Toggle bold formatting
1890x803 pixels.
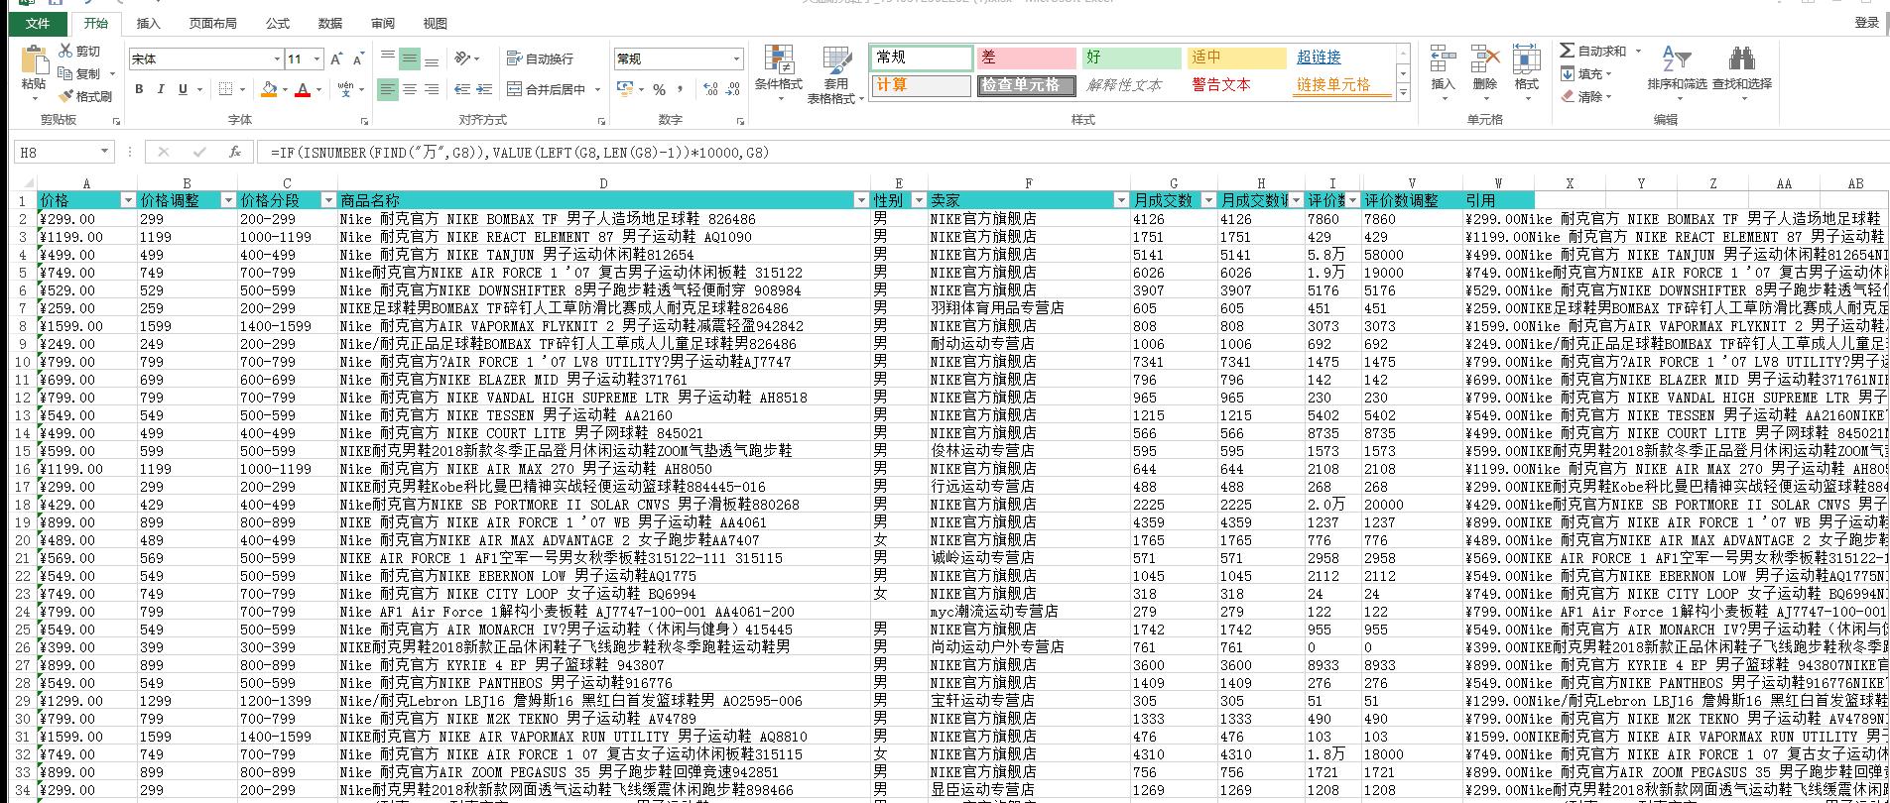(x=139, y=89)
